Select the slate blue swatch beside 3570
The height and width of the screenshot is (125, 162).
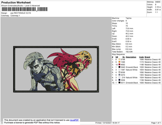tap(119, 75)
